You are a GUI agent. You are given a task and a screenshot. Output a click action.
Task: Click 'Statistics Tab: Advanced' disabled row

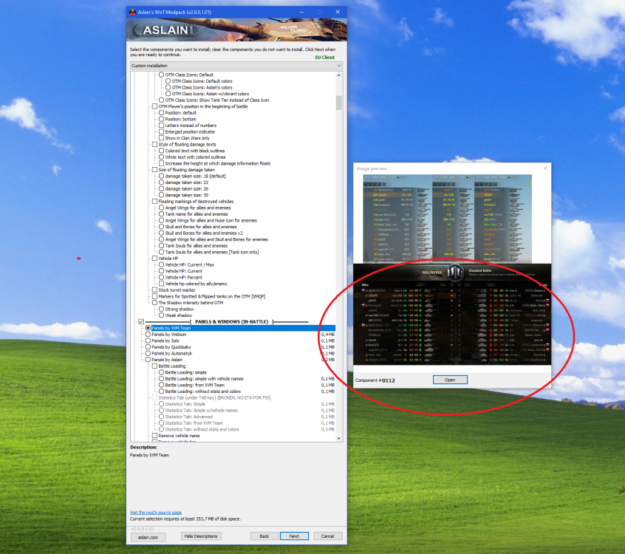coord(188,417)
